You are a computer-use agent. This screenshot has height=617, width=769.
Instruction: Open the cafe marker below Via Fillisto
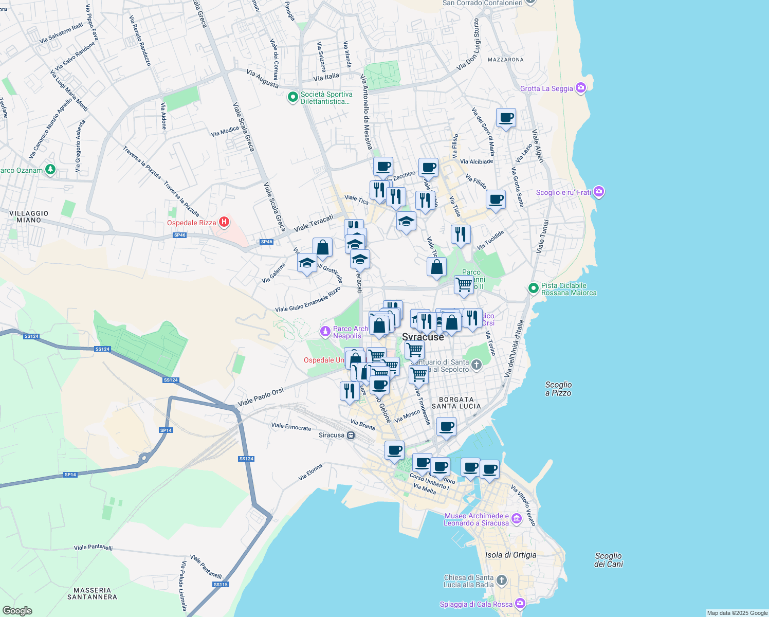coord(496,200)
